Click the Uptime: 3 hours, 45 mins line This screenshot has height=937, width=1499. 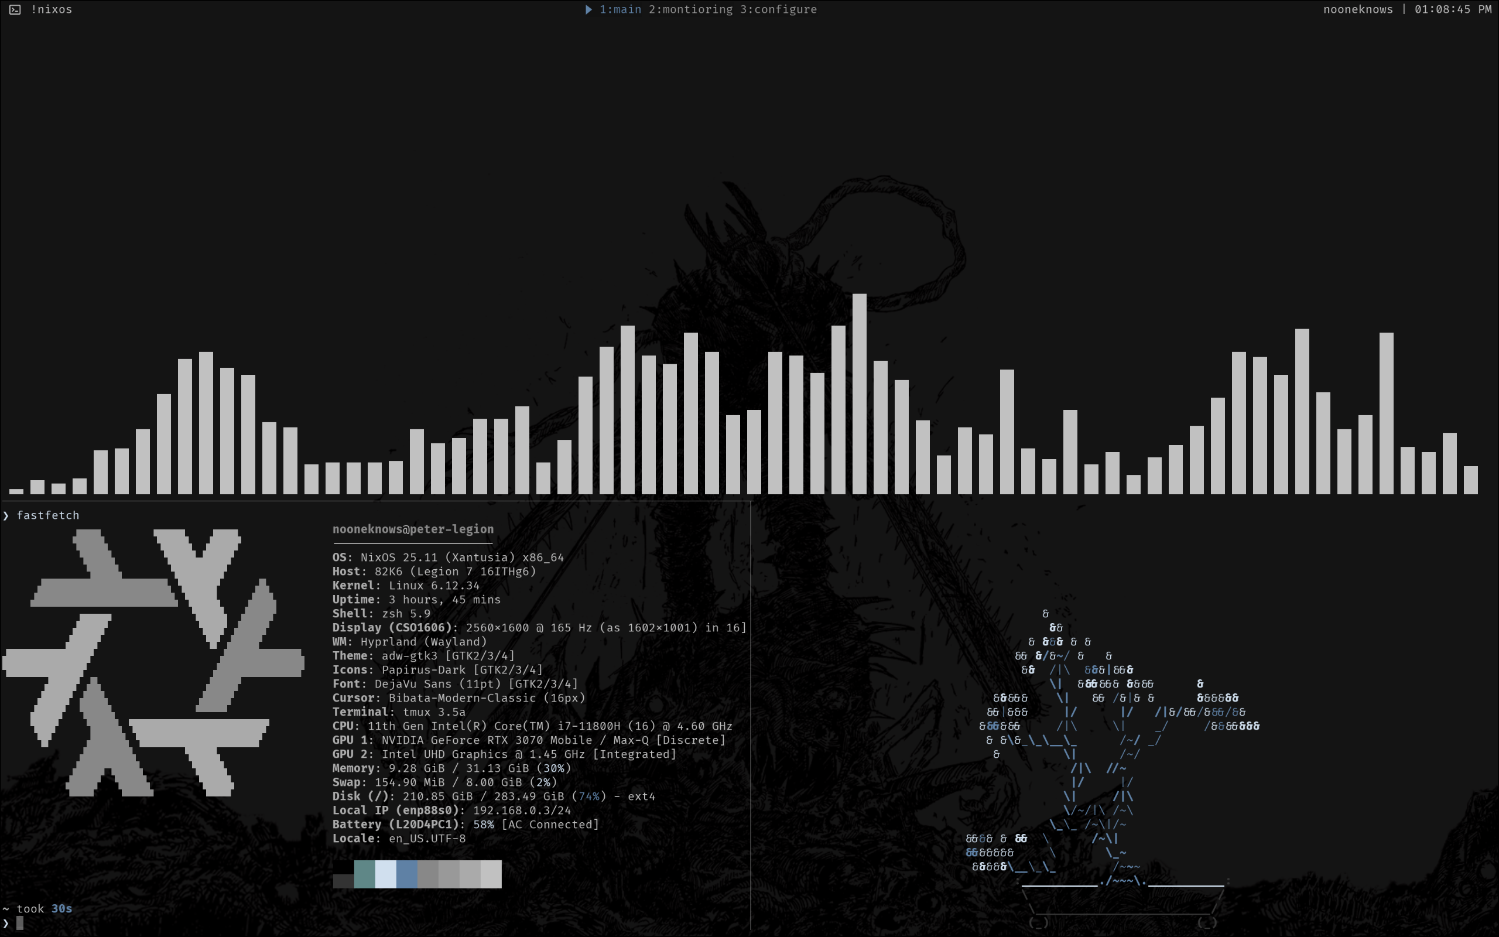[416, 599]
